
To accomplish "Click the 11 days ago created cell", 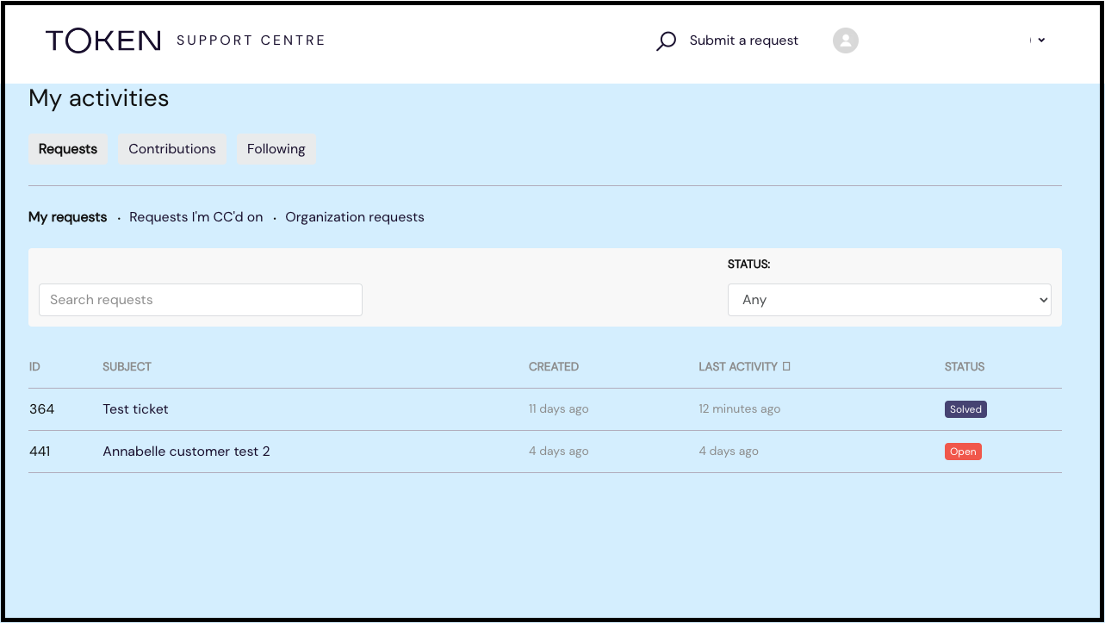I will 559,409.
